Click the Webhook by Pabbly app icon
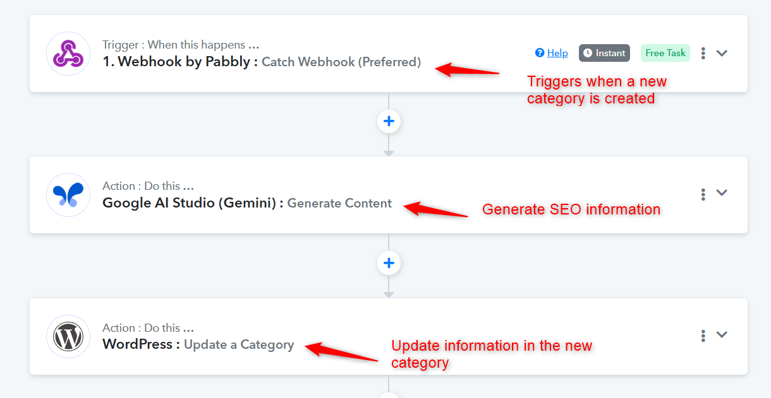Viewport: 771px width, 398px height. tap(68, 54)
